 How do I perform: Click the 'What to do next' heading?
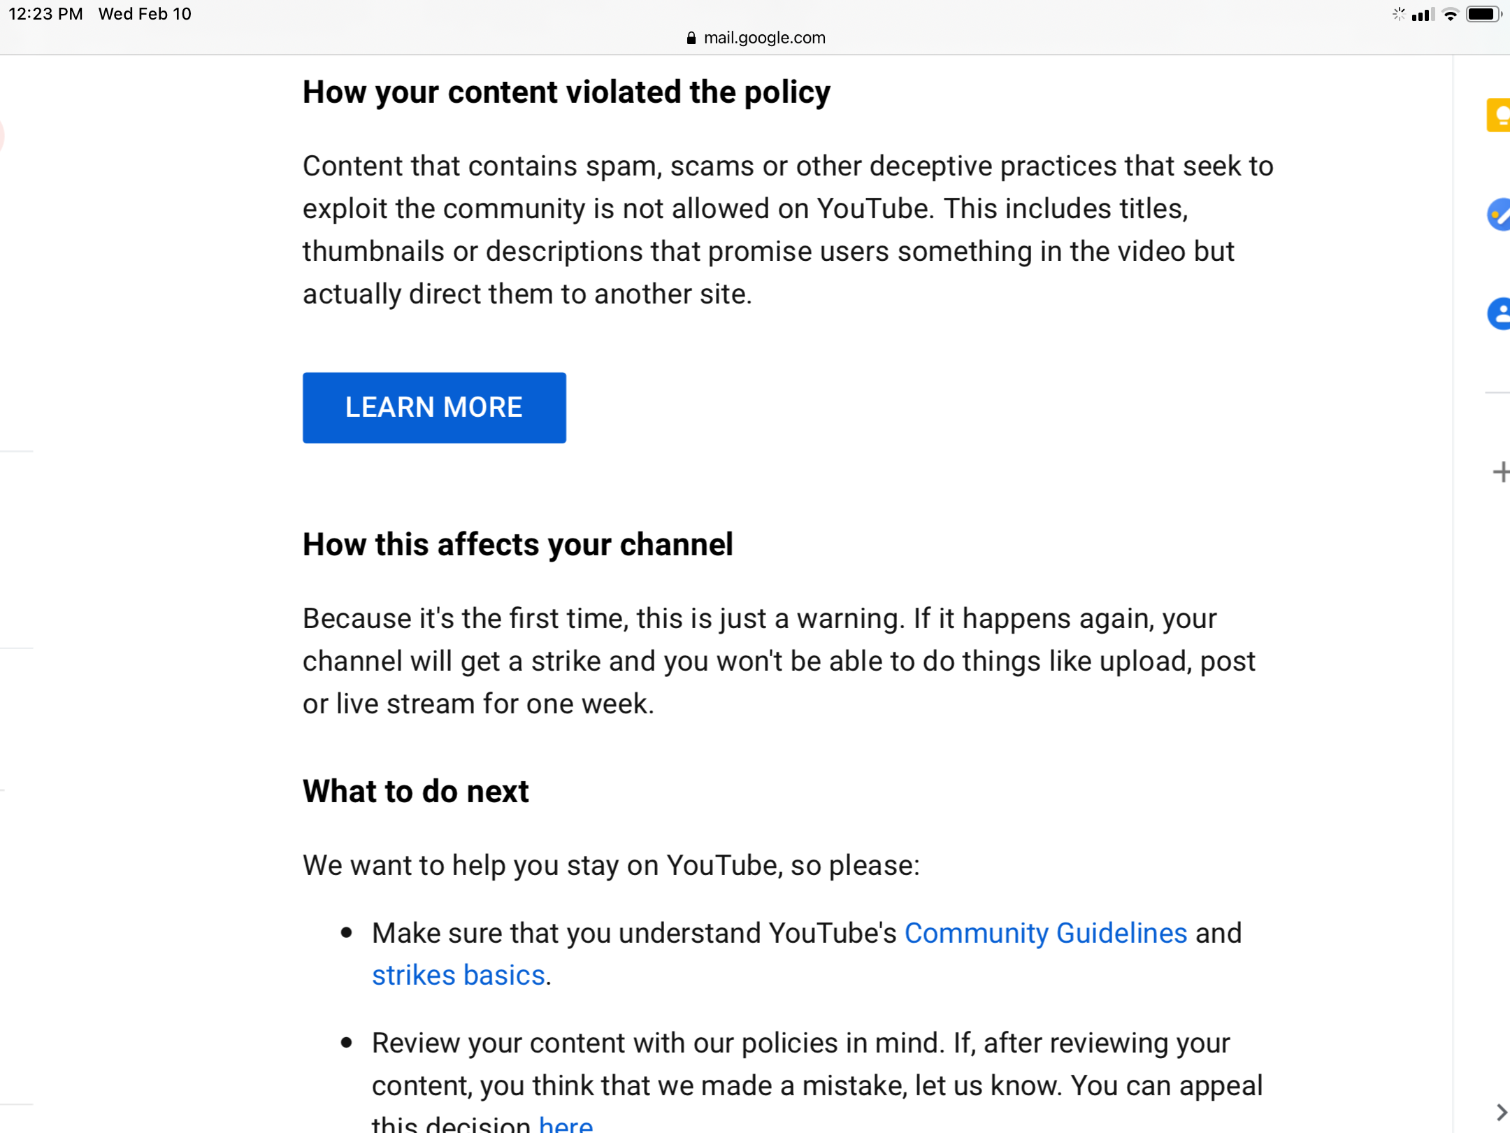click(x=416, y=791)
